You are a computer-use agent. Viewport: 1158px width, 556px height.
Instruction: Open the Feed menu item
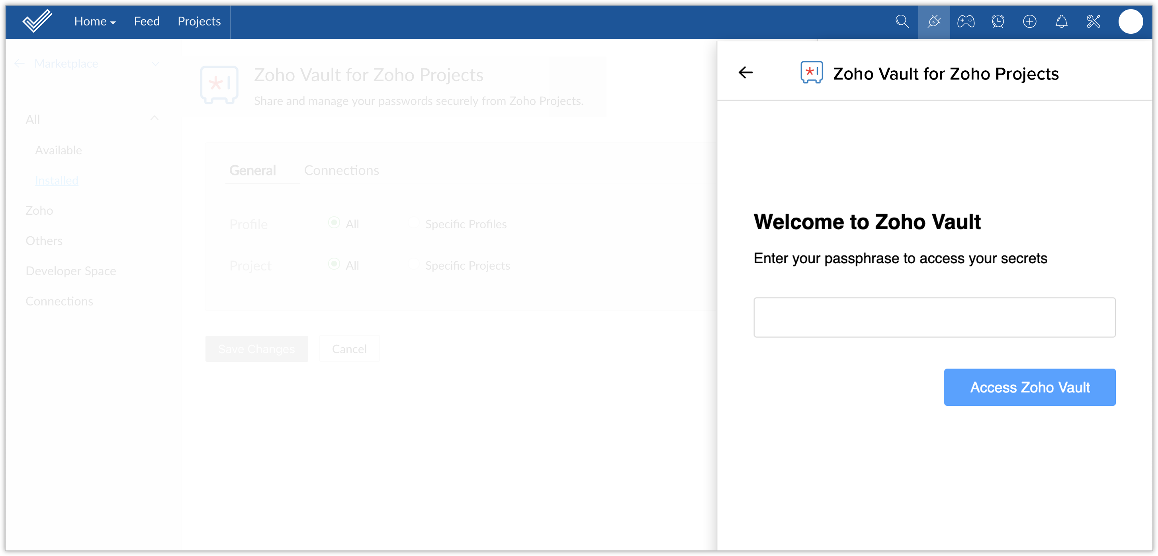[147, 21]
